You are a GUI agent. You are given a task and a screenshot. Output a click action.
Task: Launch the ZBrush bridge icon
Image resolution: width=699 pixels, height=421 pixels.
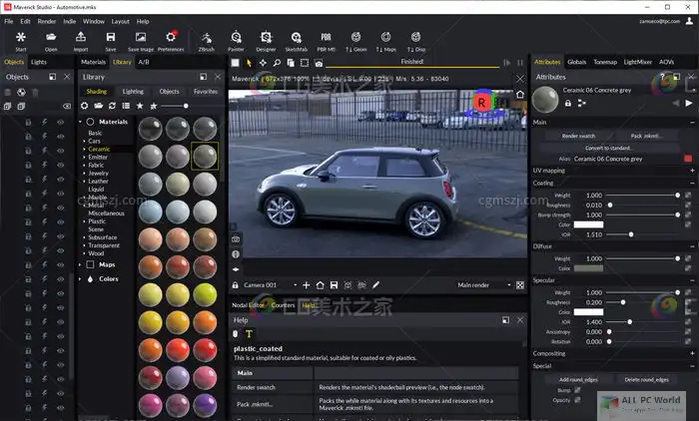tap(206, 37)
